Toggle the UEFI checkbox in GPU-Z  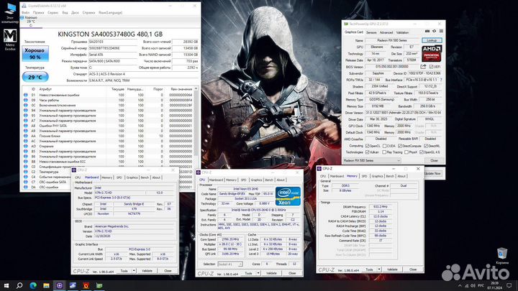point(431,67)
